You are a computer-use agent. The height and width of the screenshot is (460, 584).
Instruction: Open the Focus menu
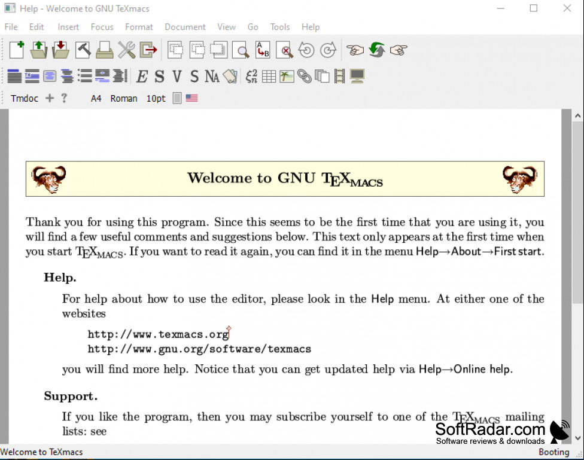tap(102, 27)
